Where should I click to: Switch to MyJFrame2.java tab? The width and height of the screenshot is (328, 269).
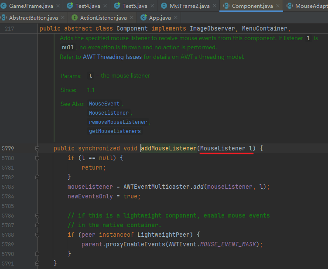190,6
